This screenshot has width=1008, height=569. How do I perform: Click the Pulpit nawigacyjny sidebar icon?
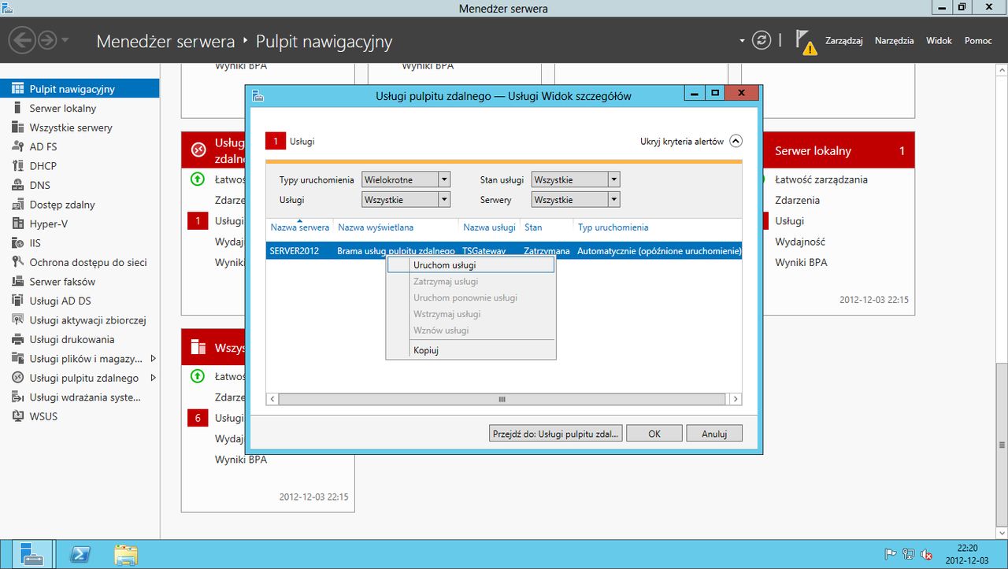pyautogui.click(x=17, y=89)
